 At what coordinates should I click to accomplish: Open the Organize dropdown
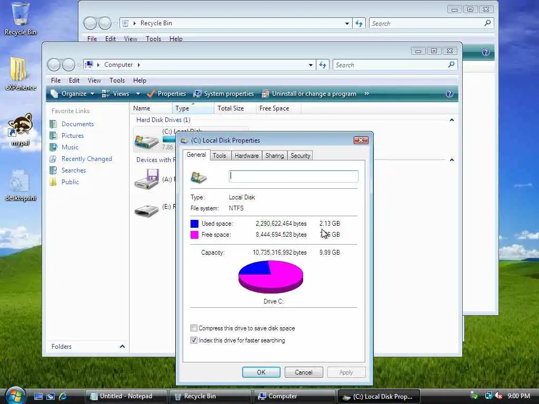click(73, 94)
